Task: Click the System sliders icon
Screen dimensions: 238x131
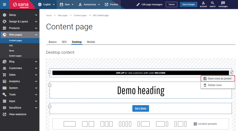Action: coord(4,88)
